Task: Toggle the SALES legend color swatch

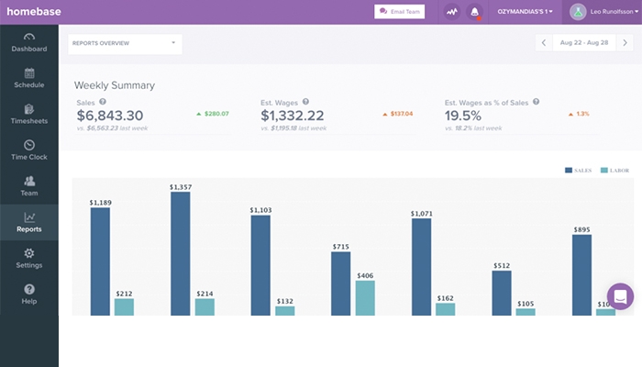Action: pyautogui.click(x=569, y=170)
